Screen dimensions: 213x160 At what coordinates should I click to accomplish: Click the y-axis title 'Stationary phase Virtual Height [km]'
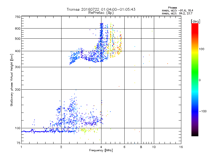[11, 80]
